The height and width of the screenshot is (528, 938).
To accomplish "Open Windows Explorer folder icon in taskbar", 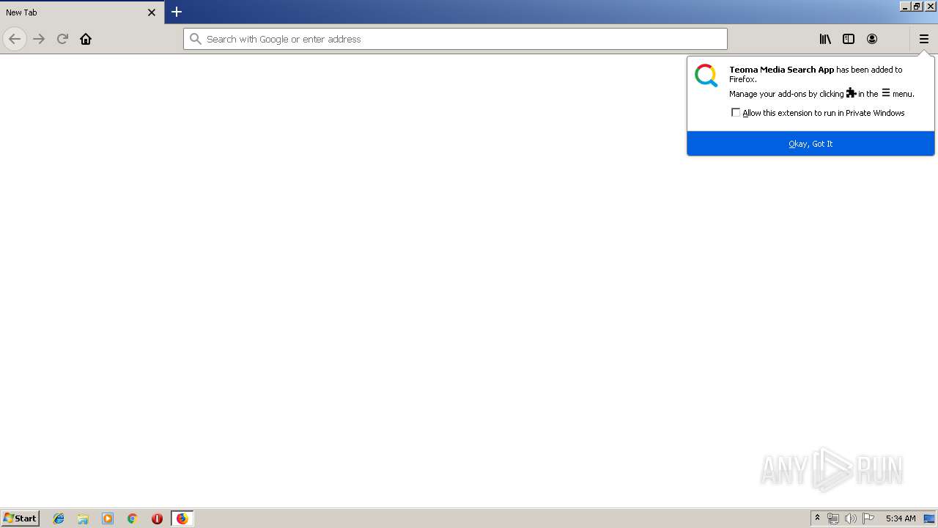I will 83,518.
